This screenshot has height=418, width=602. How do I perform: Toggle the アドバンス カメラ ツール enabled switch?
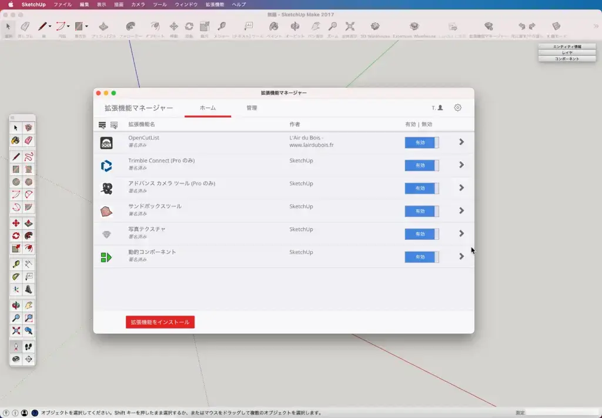[x=422, y=188]
